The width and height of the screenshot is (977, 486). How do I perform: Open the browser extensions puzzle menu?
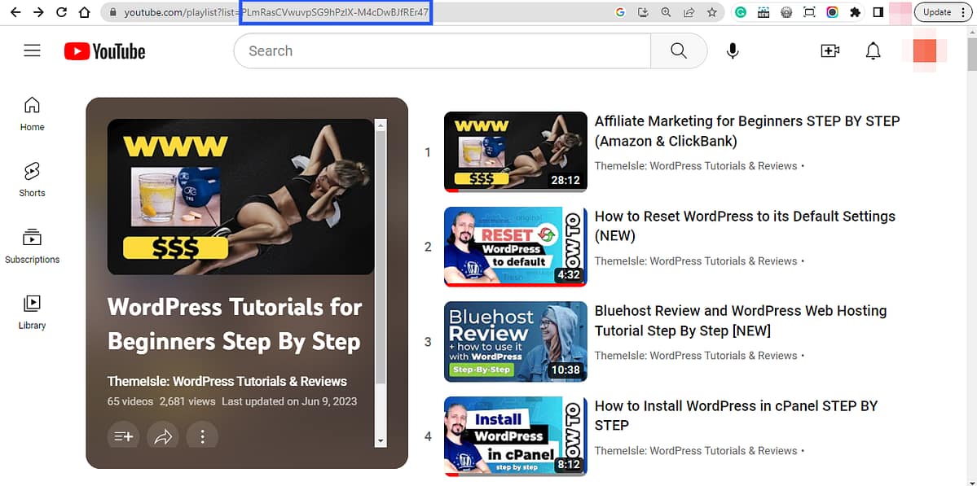tap(857, 12)
